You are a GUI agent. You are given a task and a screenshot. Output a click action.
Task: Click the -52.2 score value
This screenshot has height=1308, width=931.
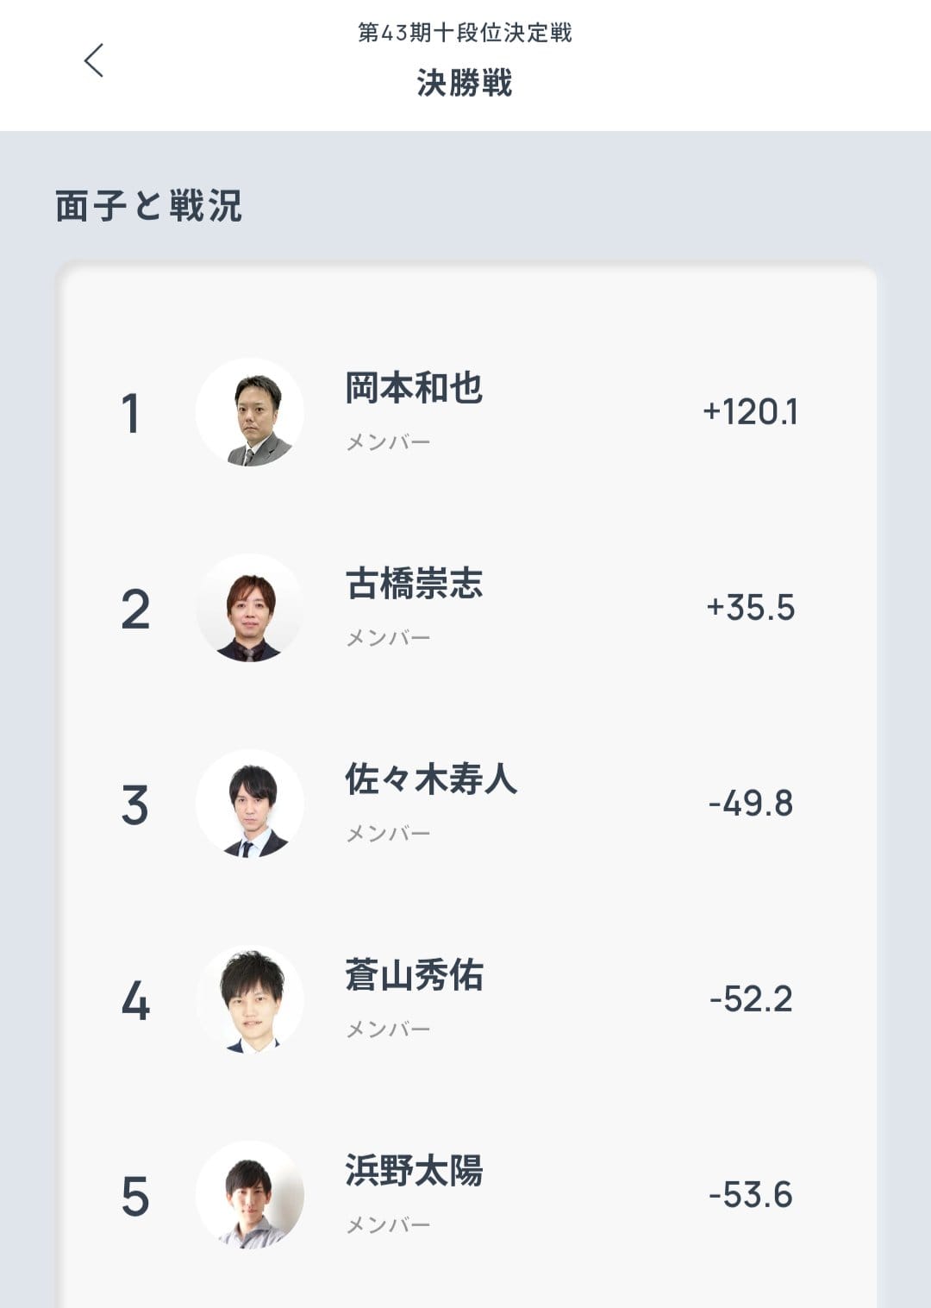click(750, 999)
